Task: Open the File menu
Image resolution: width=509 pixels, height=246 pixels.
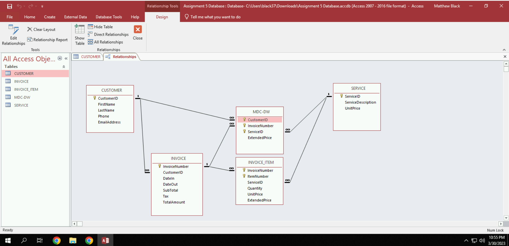Action: pos(10,17)
